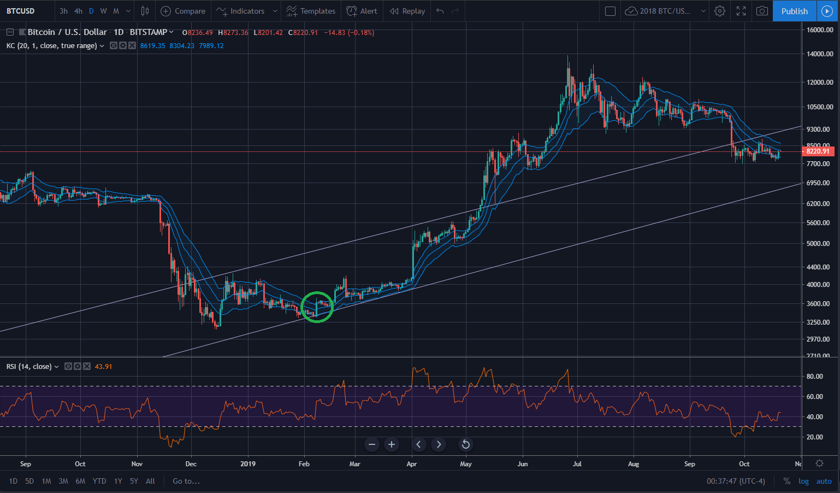Screen dimensions: 840x493
Task: Start bar Replay mode
Action: tap(407, 11)
